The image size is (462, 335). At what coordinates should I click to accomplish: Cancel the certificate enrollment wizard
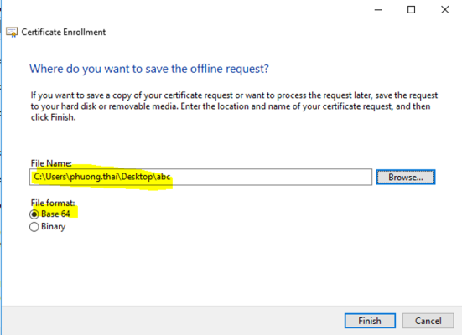pos(428,321)
